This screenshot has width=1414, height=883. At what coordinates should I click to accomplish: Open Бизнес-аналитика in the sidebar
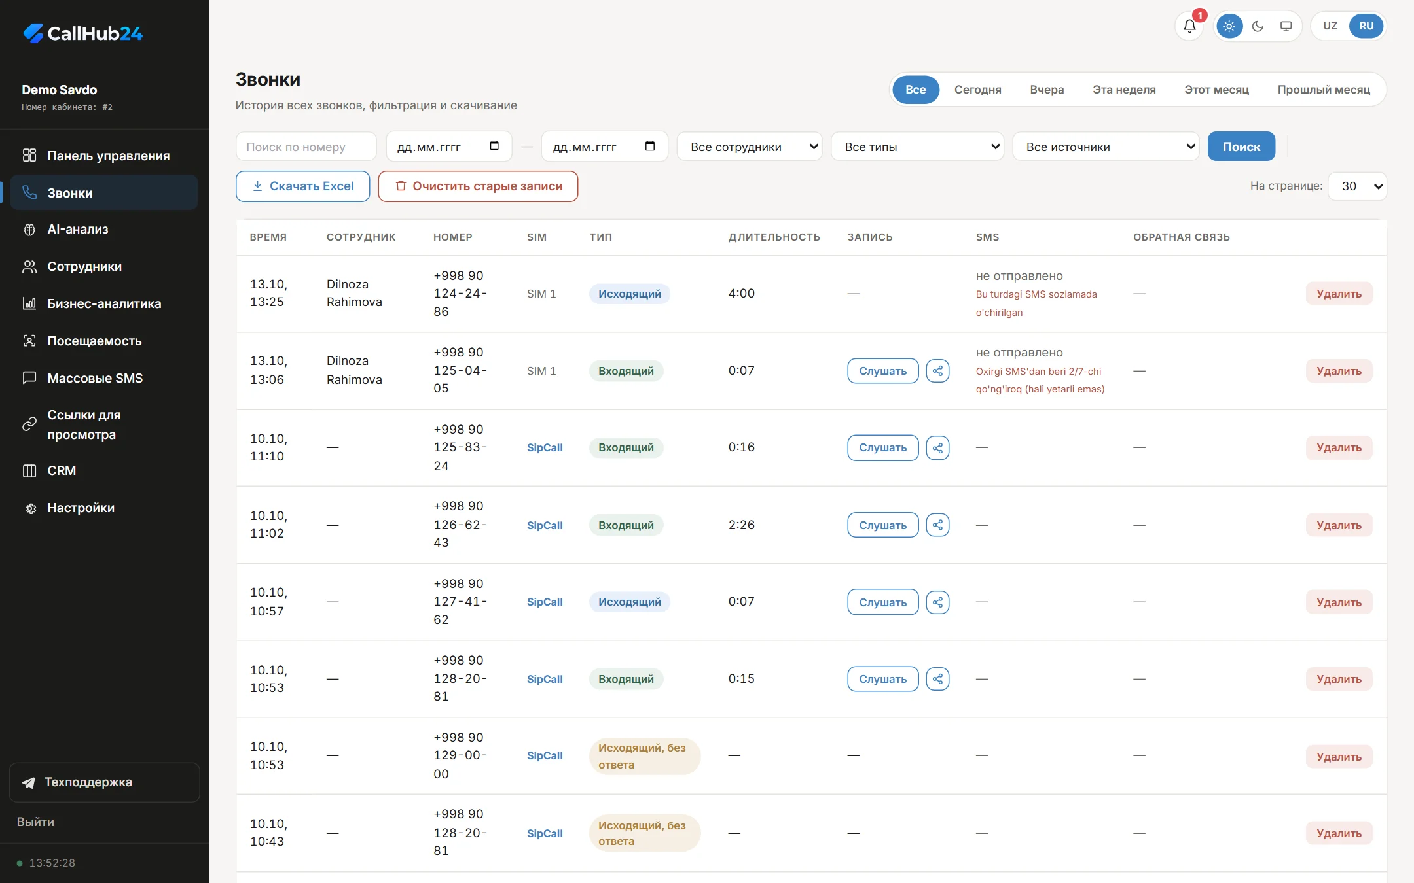[103, 303]
